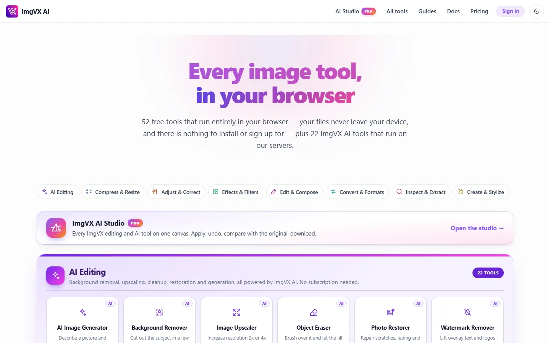Select the Convert & Formats category chip
Viewport: 550px width, 343px height.
click(357, 192)
